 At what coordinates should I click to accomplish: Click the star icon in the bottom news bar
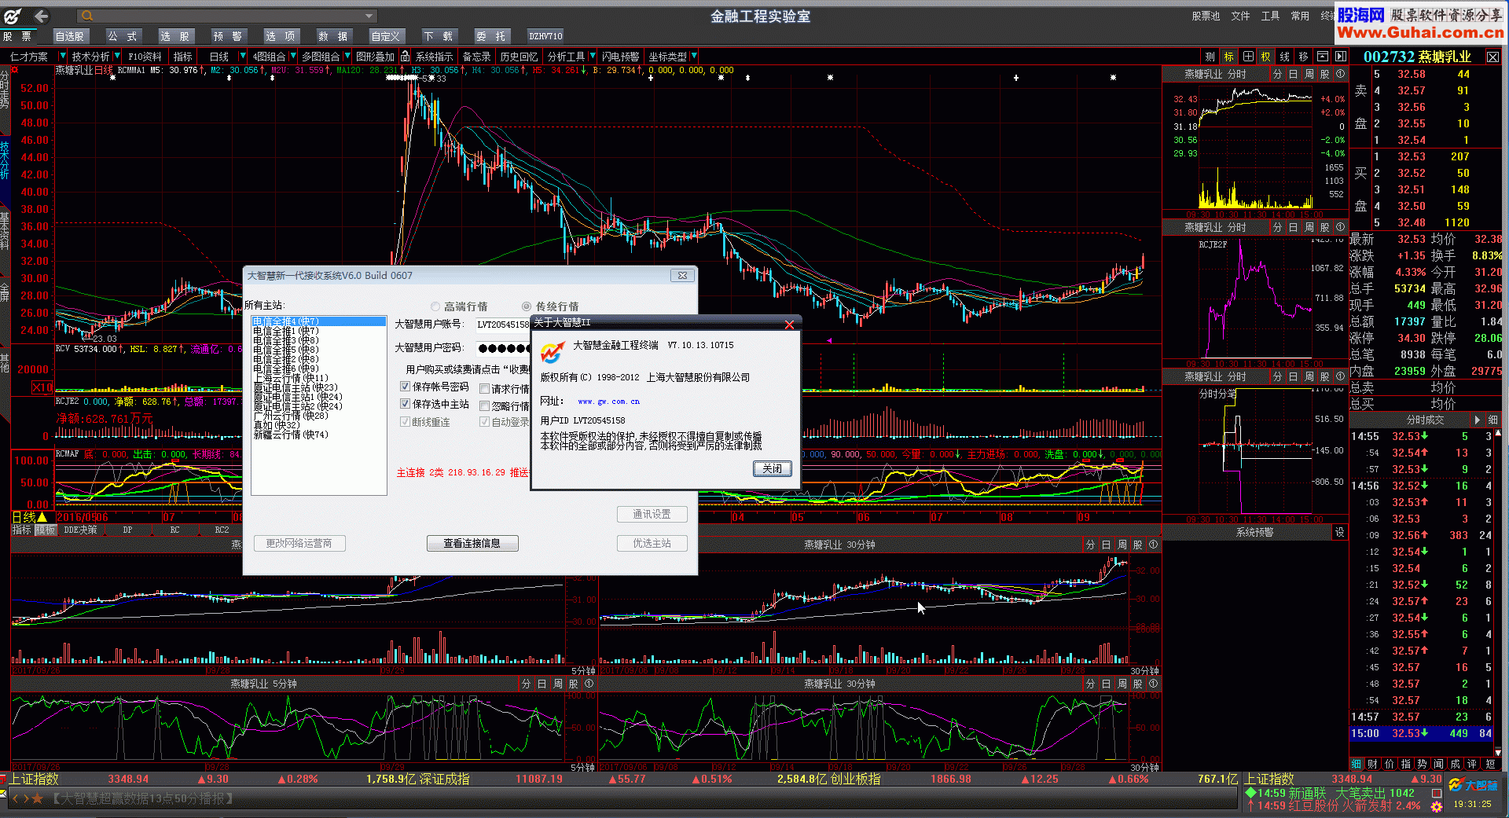click(x=37, y=798)
